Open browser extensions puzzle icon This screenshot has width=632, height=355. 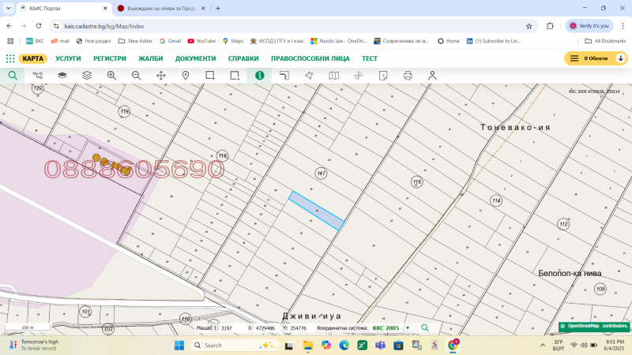pos(550,26)
